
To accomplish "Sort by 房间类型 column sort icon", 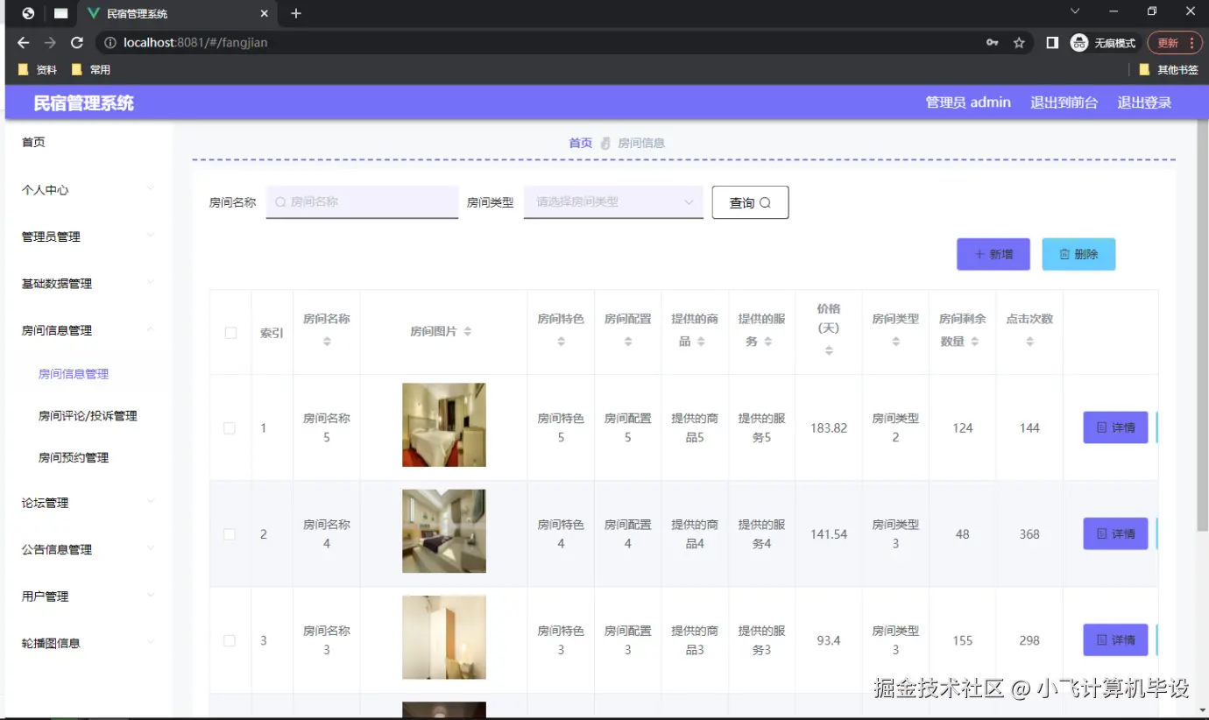I will pyautogui.click(x=895, y=342).
